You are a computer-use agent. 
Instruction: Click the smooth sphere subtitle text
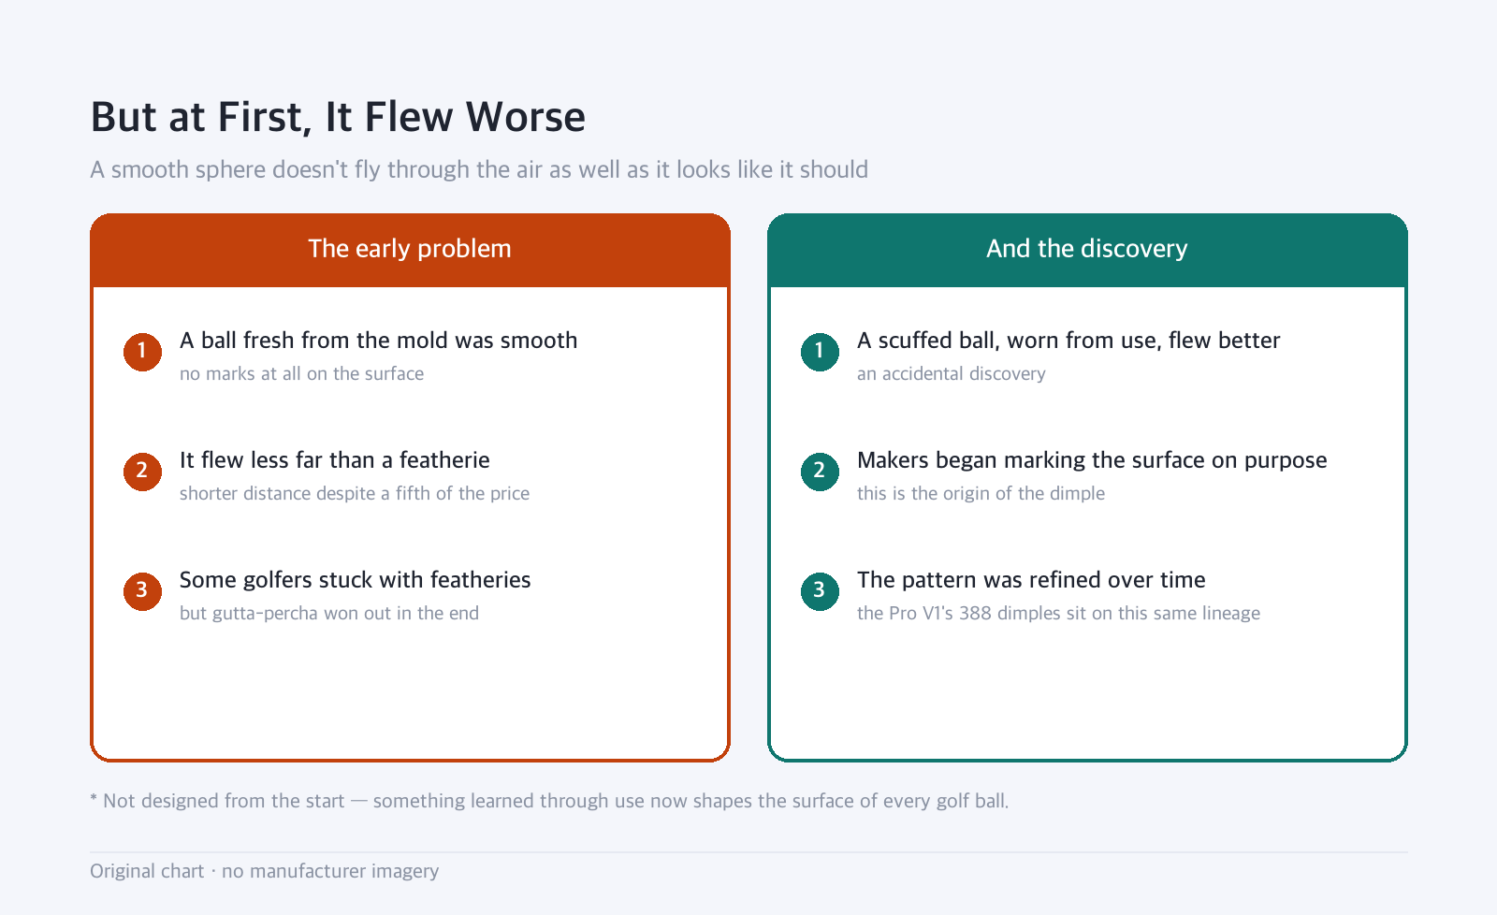[479, 169]
